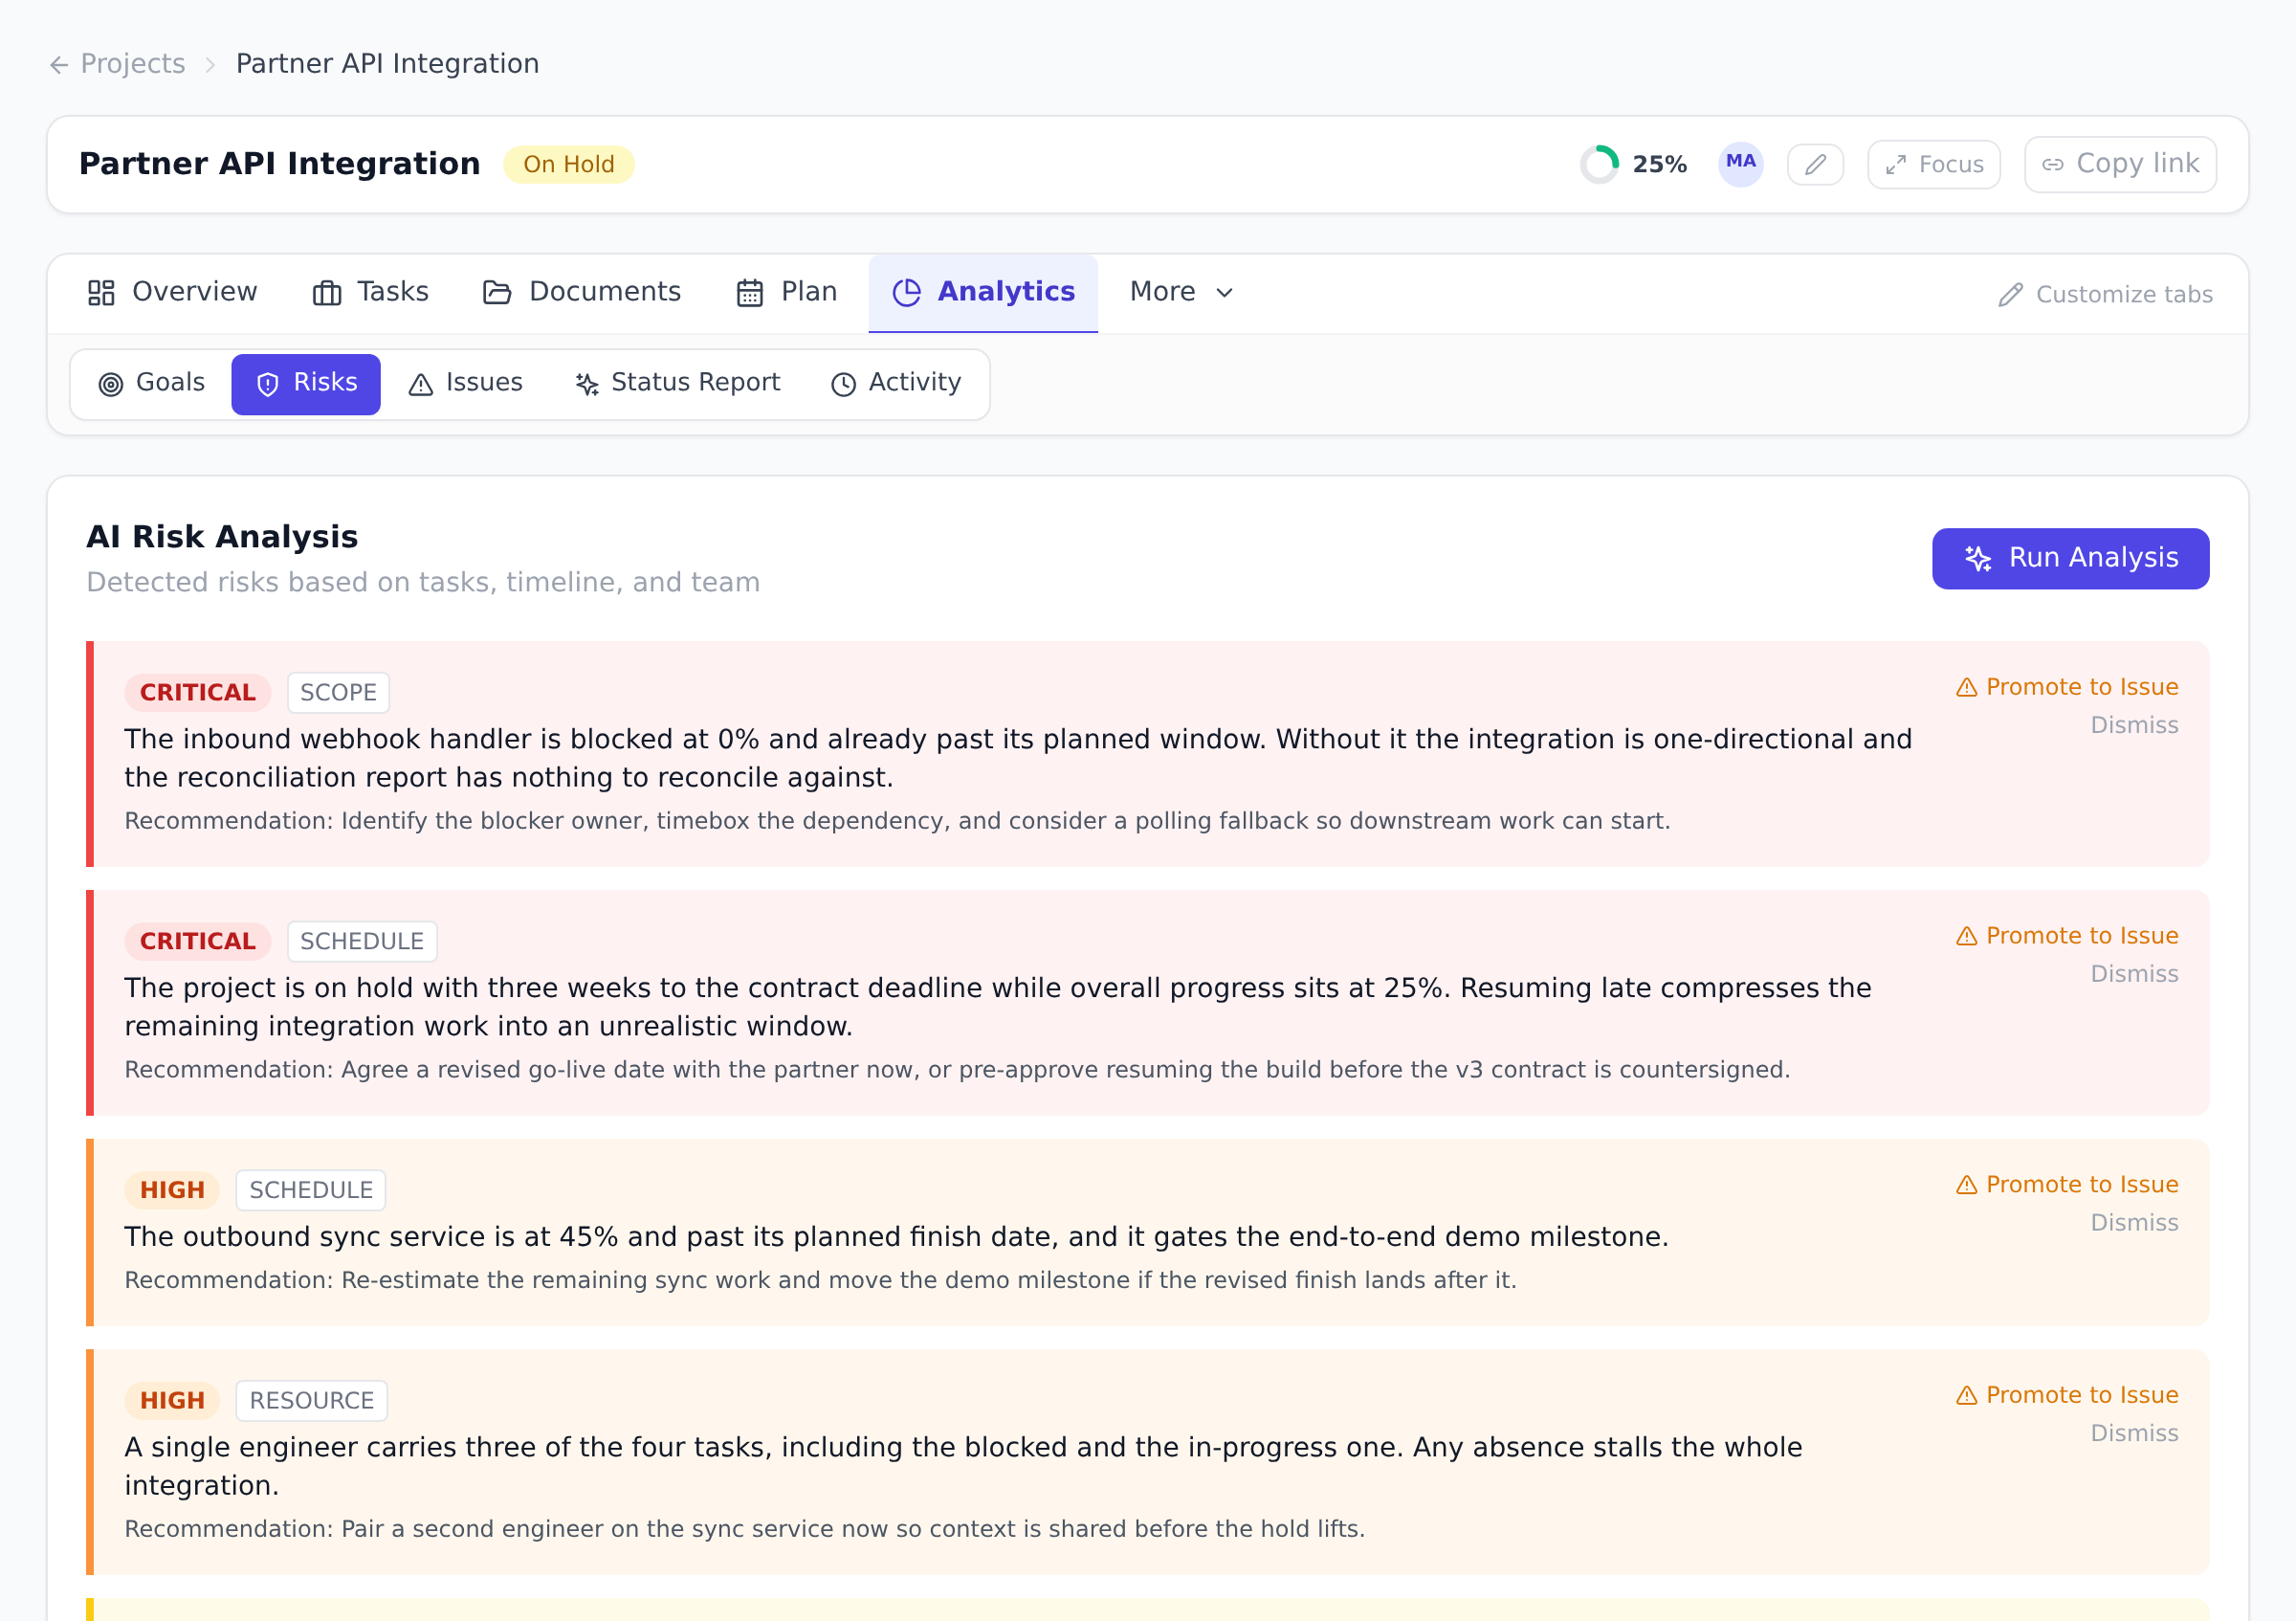Click the Partner API Integration project title
Image resolution: width=2296 pixels, height=1621 pixels.
point(279,164)
